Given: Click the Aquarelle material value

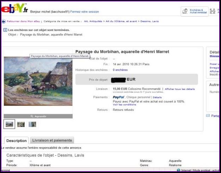Looking at the screenshot, I should (x=175, y=161).
